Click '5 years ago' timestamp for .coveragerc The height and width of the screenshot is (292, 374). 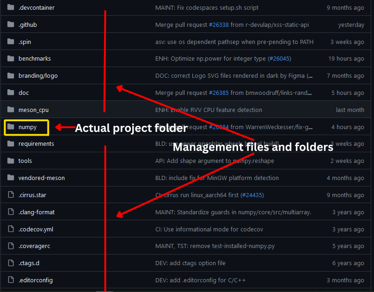348,246
